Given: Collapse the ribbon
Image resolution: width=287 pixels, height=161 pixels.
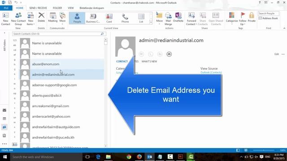Looking at the screenshot, I should pos(284,28).
